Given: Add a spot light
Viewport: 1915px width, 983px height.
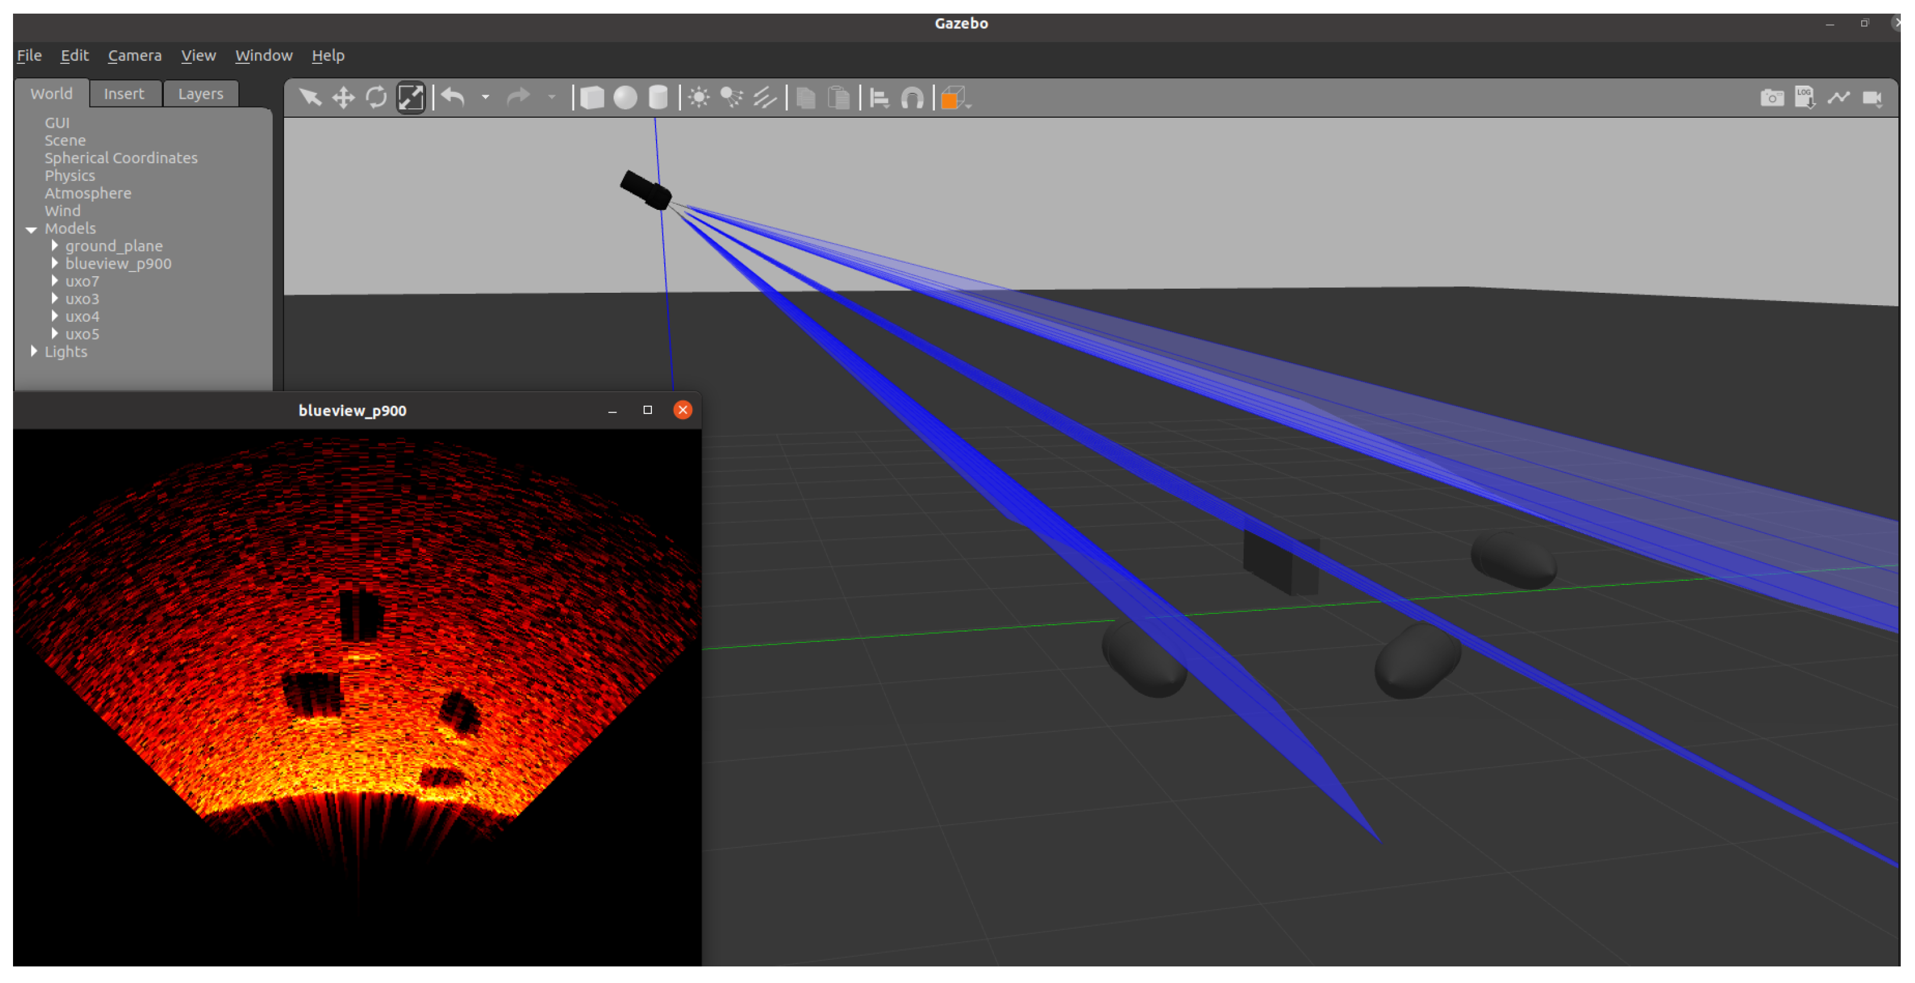Looking at the screenshot, I should (x=731, y=98).
